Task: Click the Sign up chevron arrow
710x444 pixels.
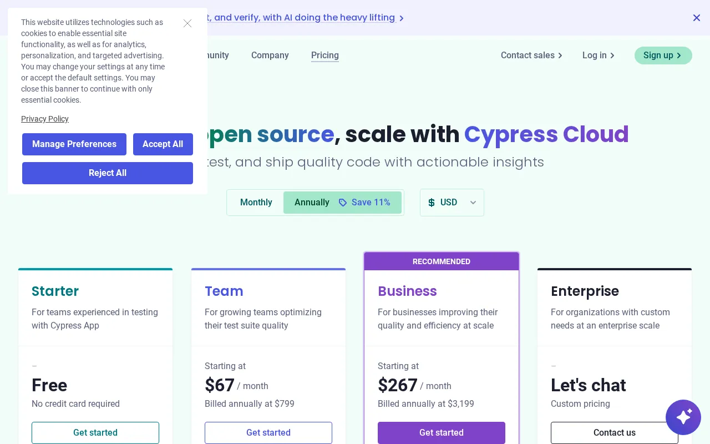Action: point(679,56)
